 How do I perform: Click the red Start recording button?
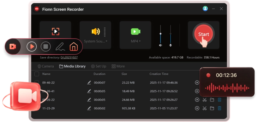(204, 34)
